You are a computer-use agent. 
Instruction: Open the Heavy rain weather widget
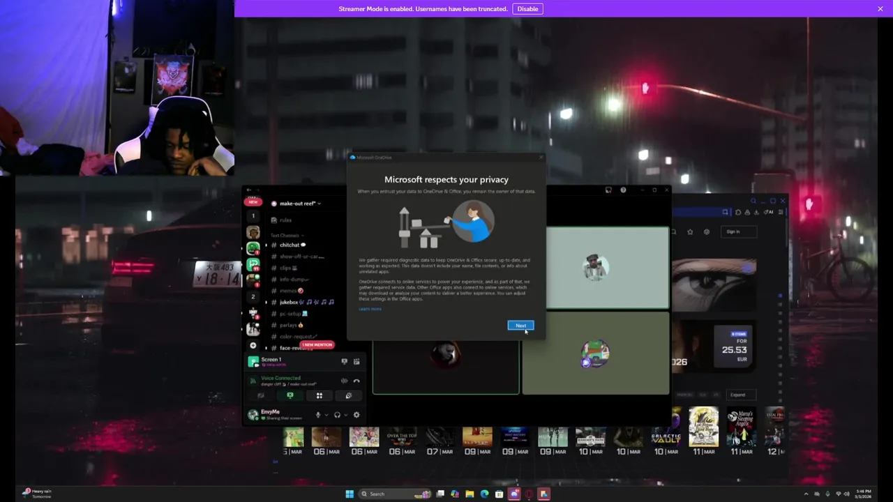(37, 494)
